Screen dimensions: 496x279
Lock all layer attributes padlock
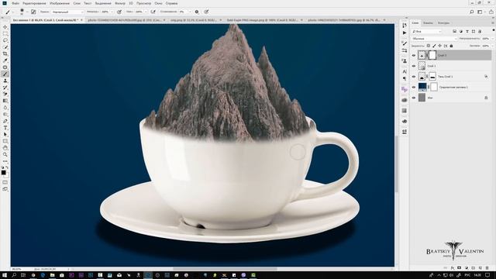point(451,46)
